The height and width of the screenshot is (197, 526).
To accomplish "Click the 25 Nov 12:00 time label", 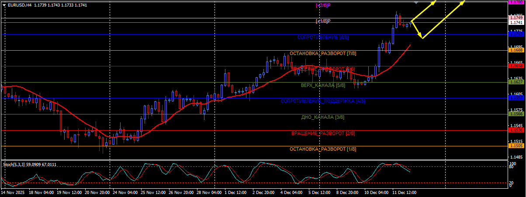I will pos(153,192).
